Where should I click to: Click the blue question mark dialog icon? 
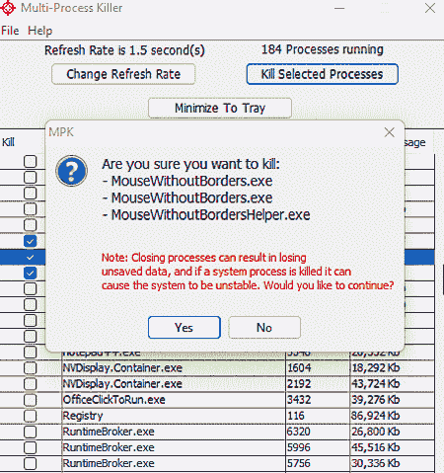[x=71, y=171]
